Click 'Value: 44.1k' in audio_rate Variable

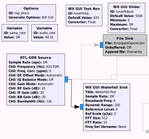click(43, 37)
